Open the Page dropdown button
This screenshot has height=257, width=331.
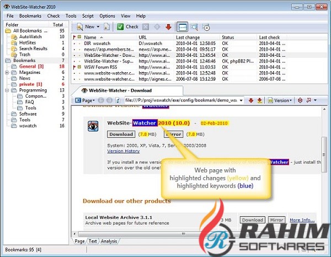85,100
